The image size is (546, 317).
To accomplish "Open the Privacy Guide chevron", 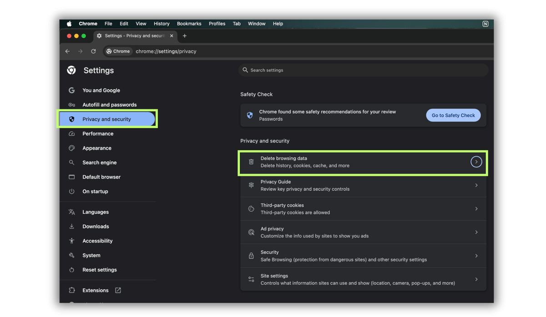I will (x=476, y=185).
